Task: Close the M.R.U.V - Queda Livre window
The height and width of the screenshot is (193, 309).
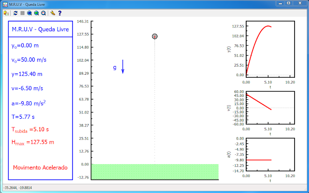Action: pos(300,3)
